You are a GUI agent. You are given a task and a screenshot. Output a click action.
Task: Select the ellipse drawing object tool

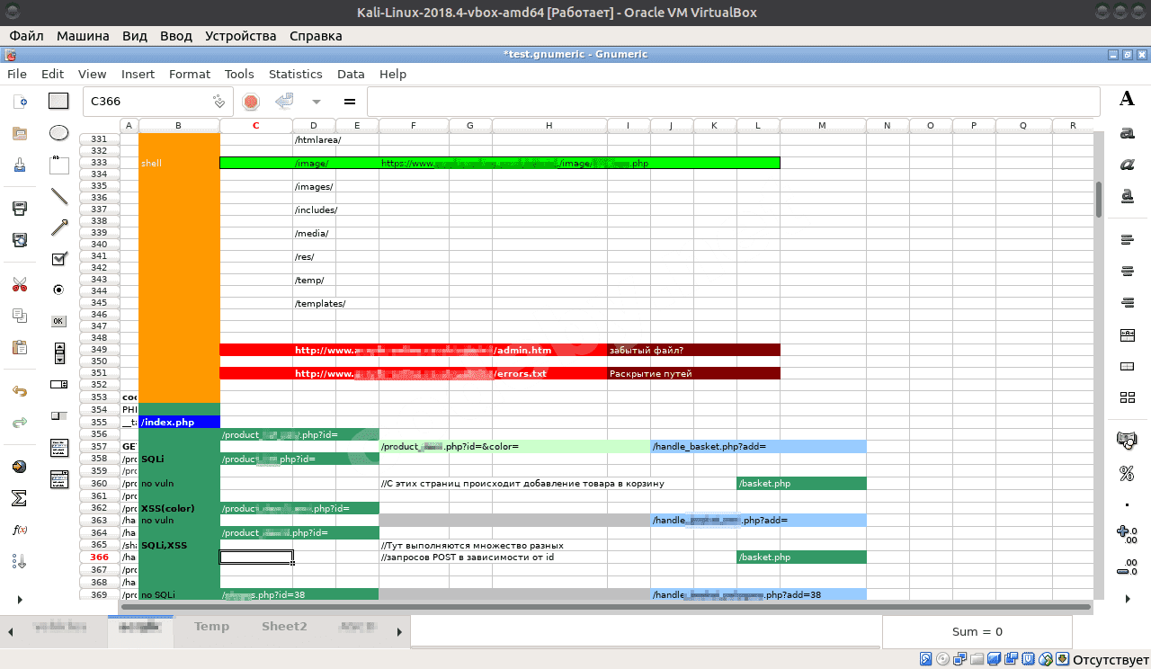point(58,133)
